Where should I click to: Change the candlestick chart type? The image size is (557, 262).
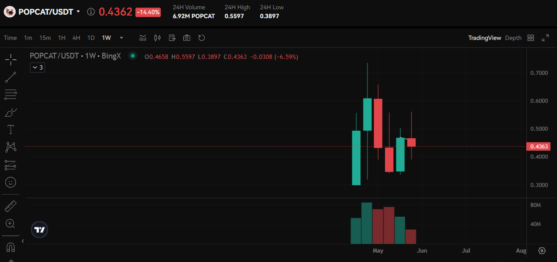[157, 38]
